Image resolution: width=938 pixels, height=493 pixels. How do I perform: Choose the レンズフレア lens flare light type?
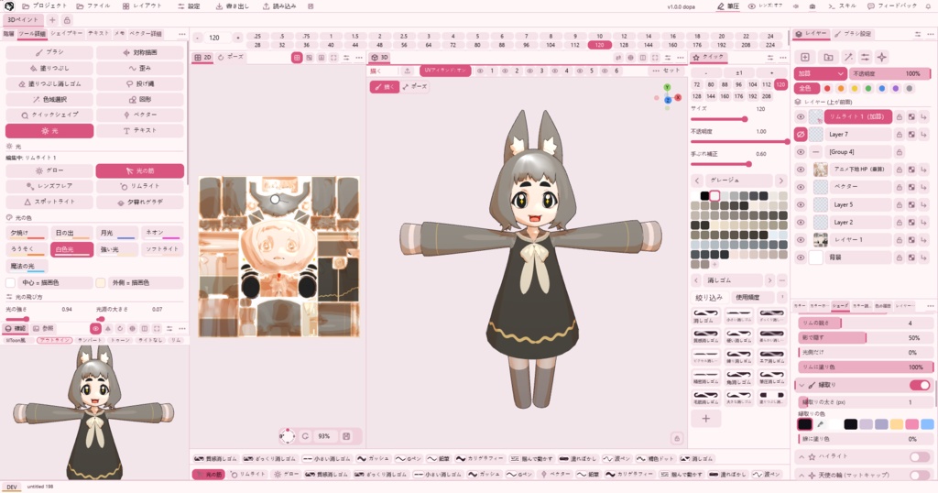coord(49,186)
